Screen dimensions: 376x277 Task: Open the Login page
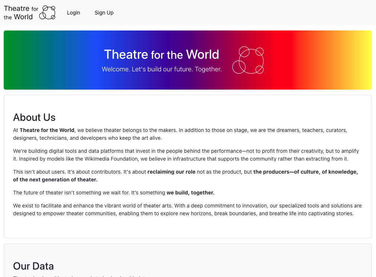pos(73,13)
